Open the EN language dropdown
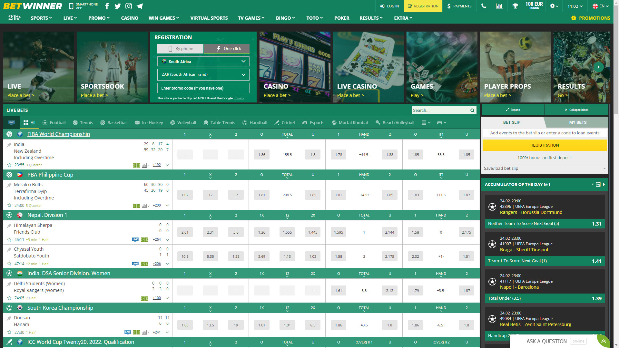Image resolution: width=619 pixels, height=348 pixels. coord(600,6)
